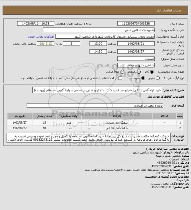Click quantity 10 in row 2
Viewport: 191px width, 210px height.
(44, 128)
